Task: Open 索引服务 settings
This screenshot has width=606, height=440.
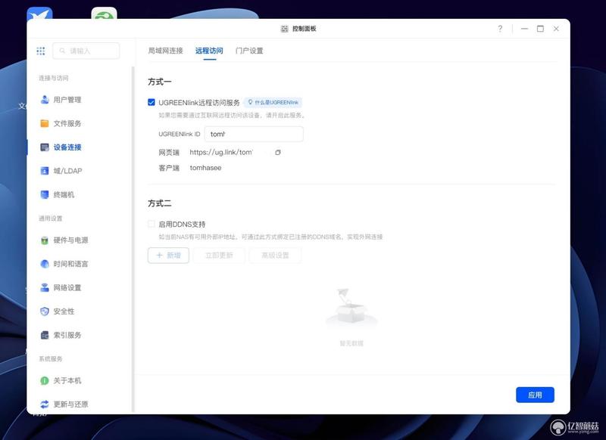Action: click(x=61, y=335)
